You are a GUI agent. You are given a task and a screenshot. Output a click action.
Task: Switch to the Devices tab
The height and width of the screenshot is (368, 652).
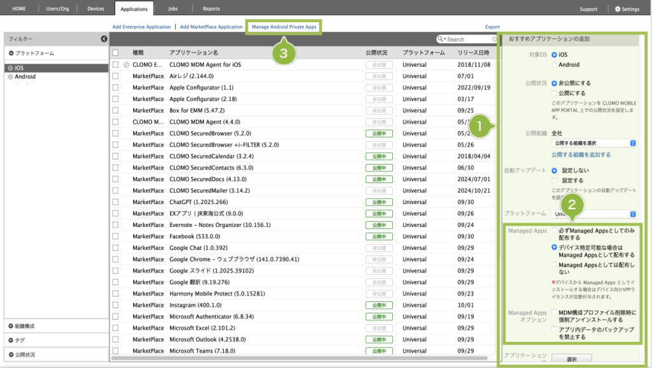(x=96, y=9)
